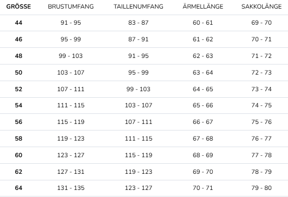Select size 56 row label

[19, 122]
